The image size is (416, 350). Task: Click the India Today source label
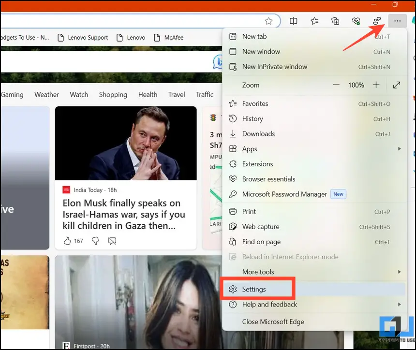point(88,190)
